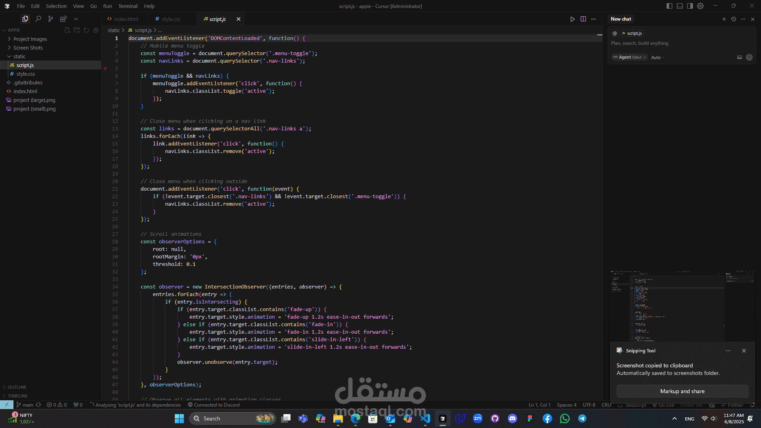Screen dimensions: 761x428
Task: Open the Search view in the sidebar
Action: click(38, 19)
